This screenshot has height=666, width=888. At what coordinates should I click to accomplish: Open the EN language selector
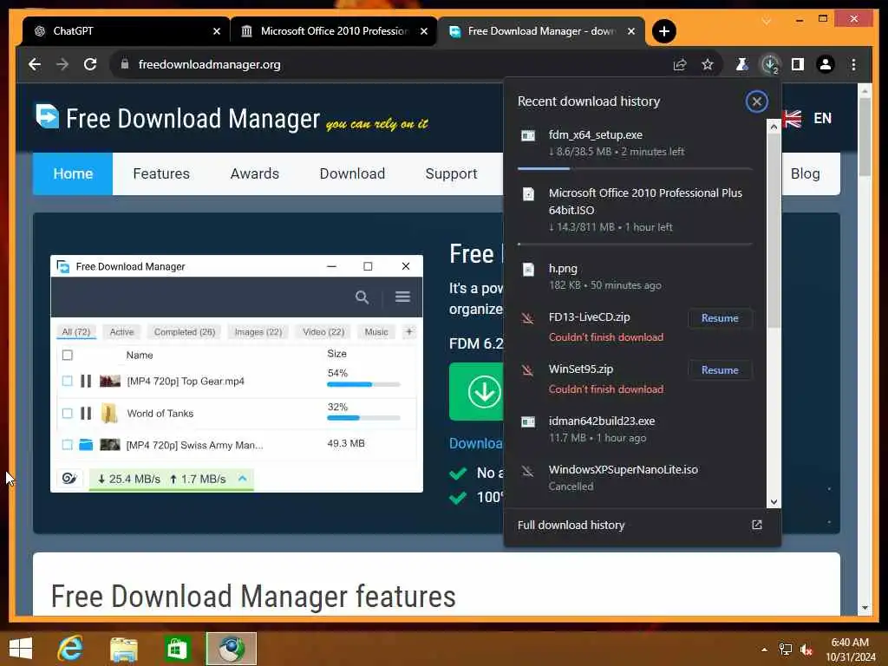coord(822,118)
